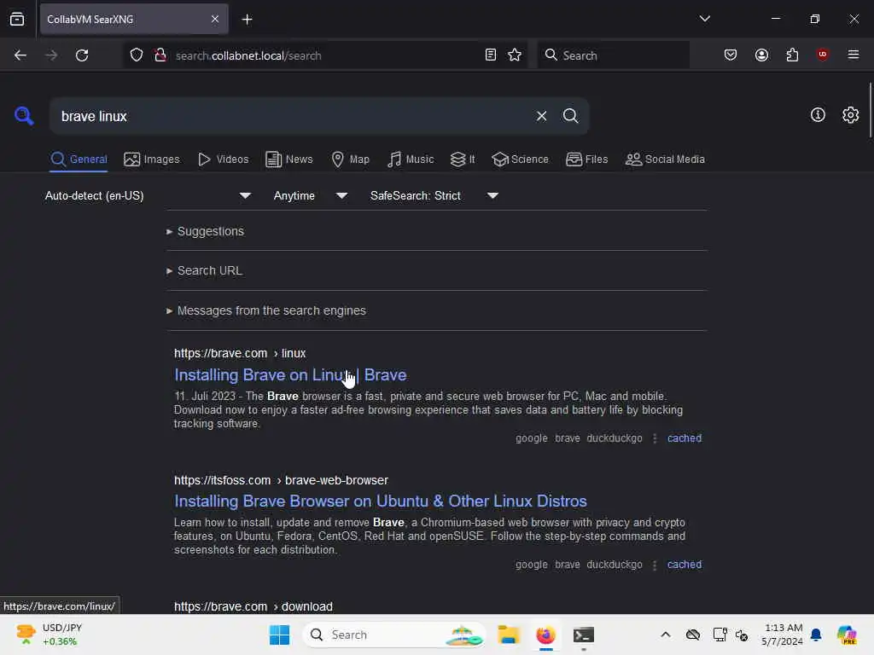This screenshot has width=874, height=655.
Task: Open the extensions puzzle icon
Action: (792, 55)
